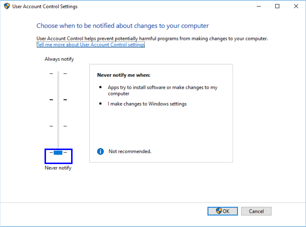This screenshot has width=306, height=227.
Task: Set slider to the top Always notify tick
Action: tap(58, 74)
